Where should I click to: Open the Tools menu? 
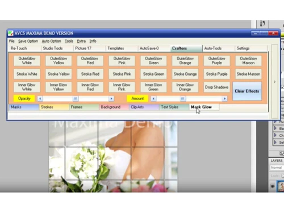coord(69,41)
